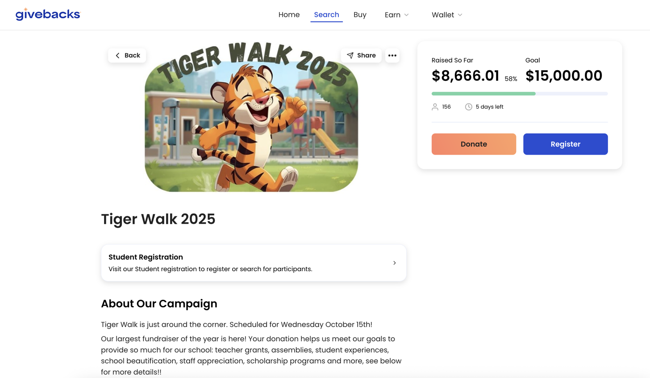The width and height of the screenshot is (650, 378).
Task: Click the clock days-left icon
Action: coord(468,107)
